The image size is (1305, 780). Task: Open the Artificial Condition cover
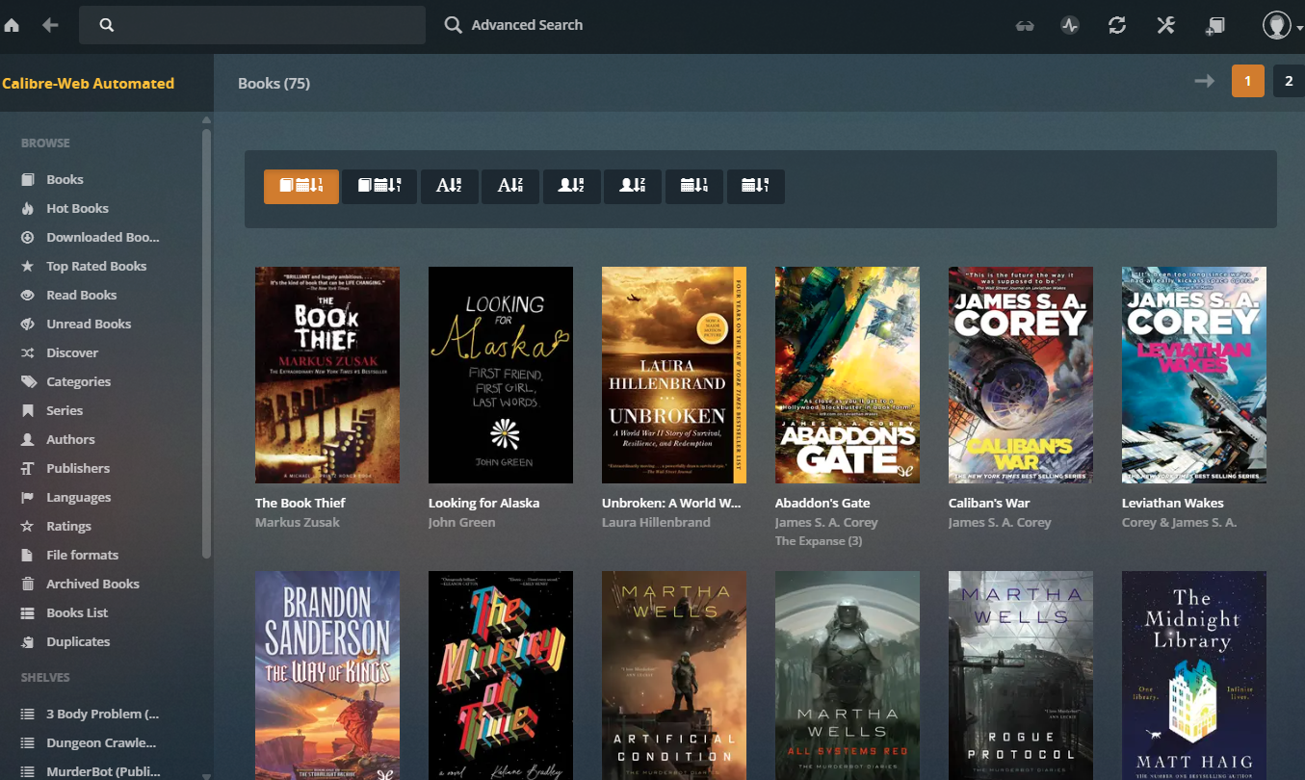click(674, 676)
